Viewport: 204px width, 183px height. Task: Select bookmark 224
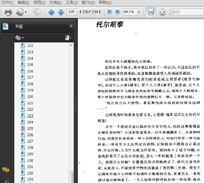(x=30, y=122)
